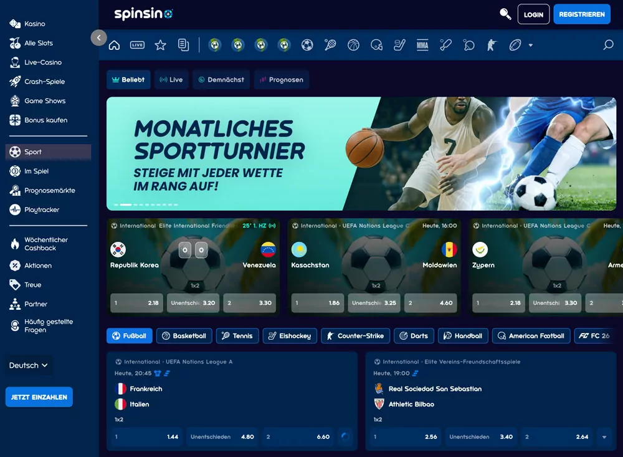Select the rugby ball sport icon
The image size is (623, 457).
tap(515, 45)
